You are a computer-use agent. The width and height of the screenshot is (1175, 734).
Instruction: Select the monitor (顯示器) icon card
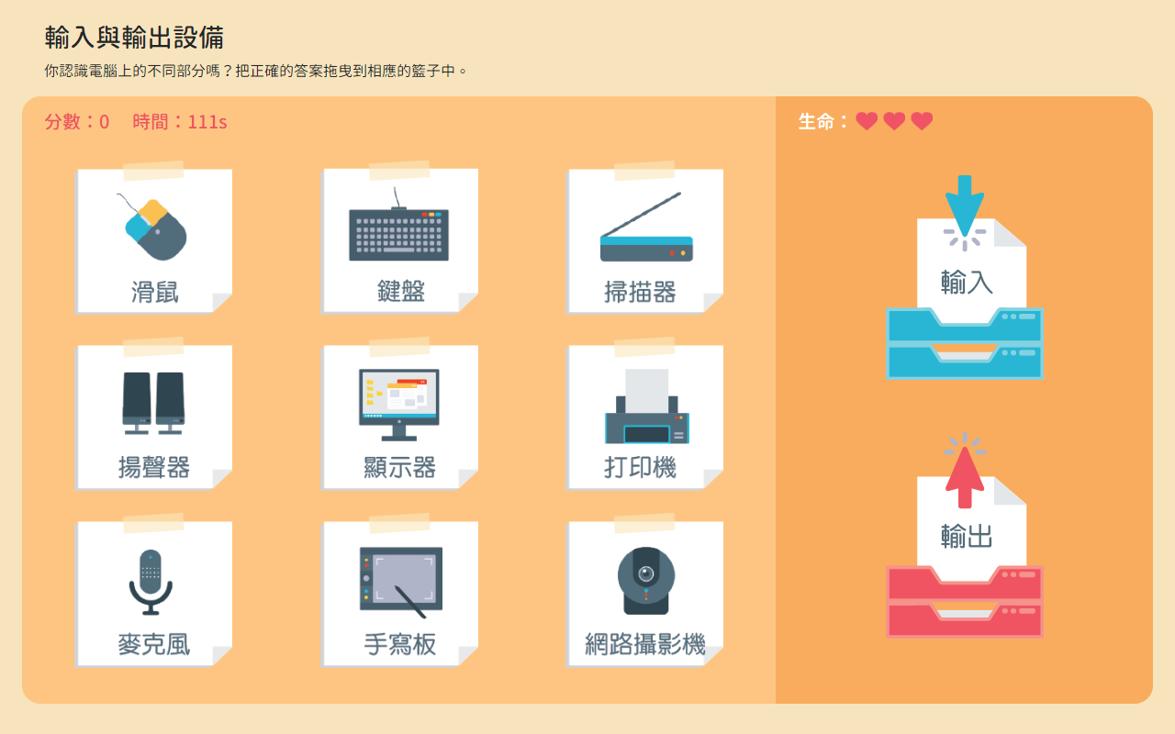point(400,418)
